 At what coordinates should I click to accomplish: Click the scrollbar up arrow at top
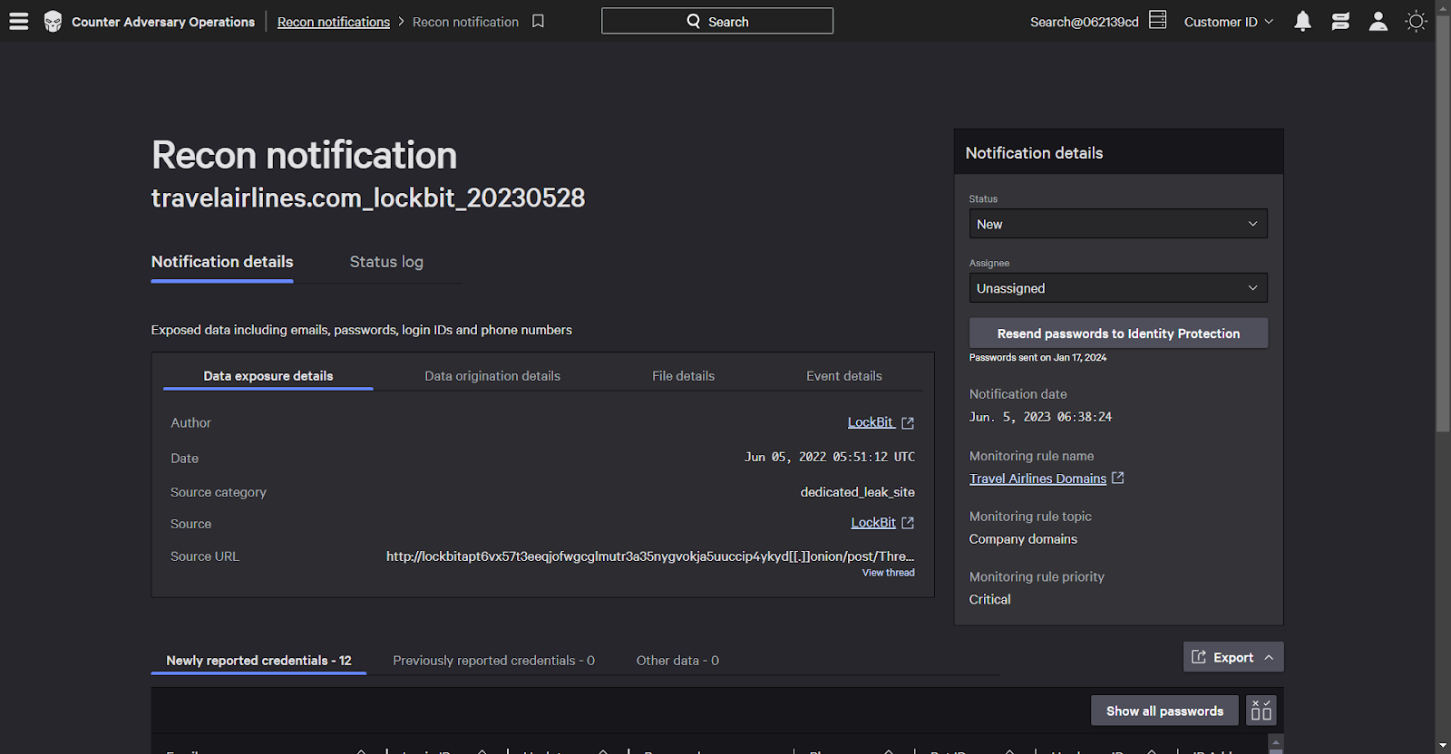(x=1443, y=6)
